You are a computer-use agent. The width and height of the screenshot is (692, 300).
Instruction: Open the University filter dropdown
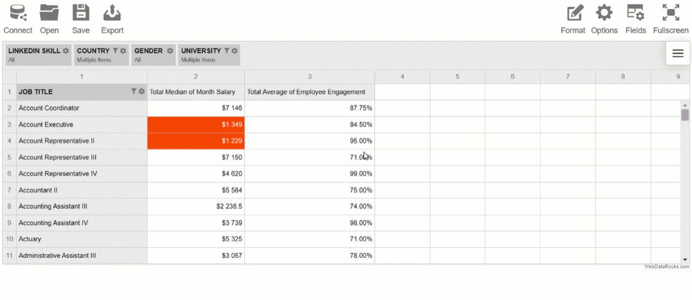(226, 51)
